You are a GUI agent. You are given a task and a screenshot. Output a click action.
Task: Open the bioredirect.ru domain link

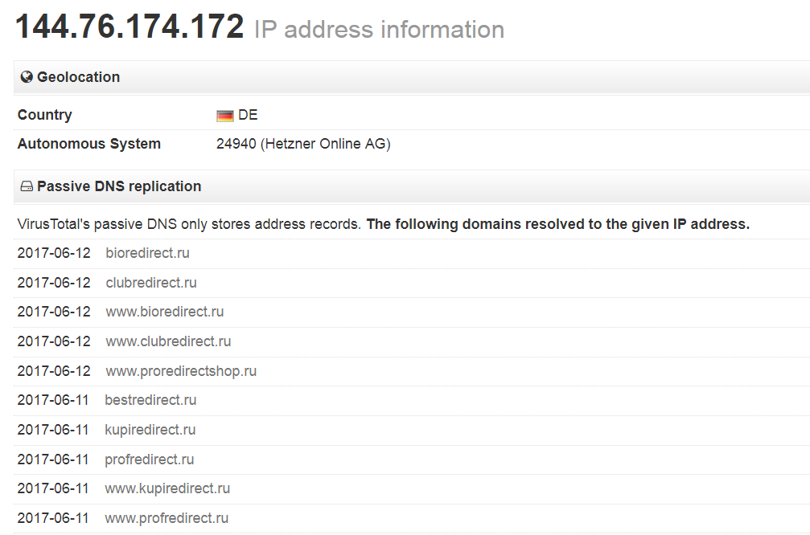click(147, 253)
